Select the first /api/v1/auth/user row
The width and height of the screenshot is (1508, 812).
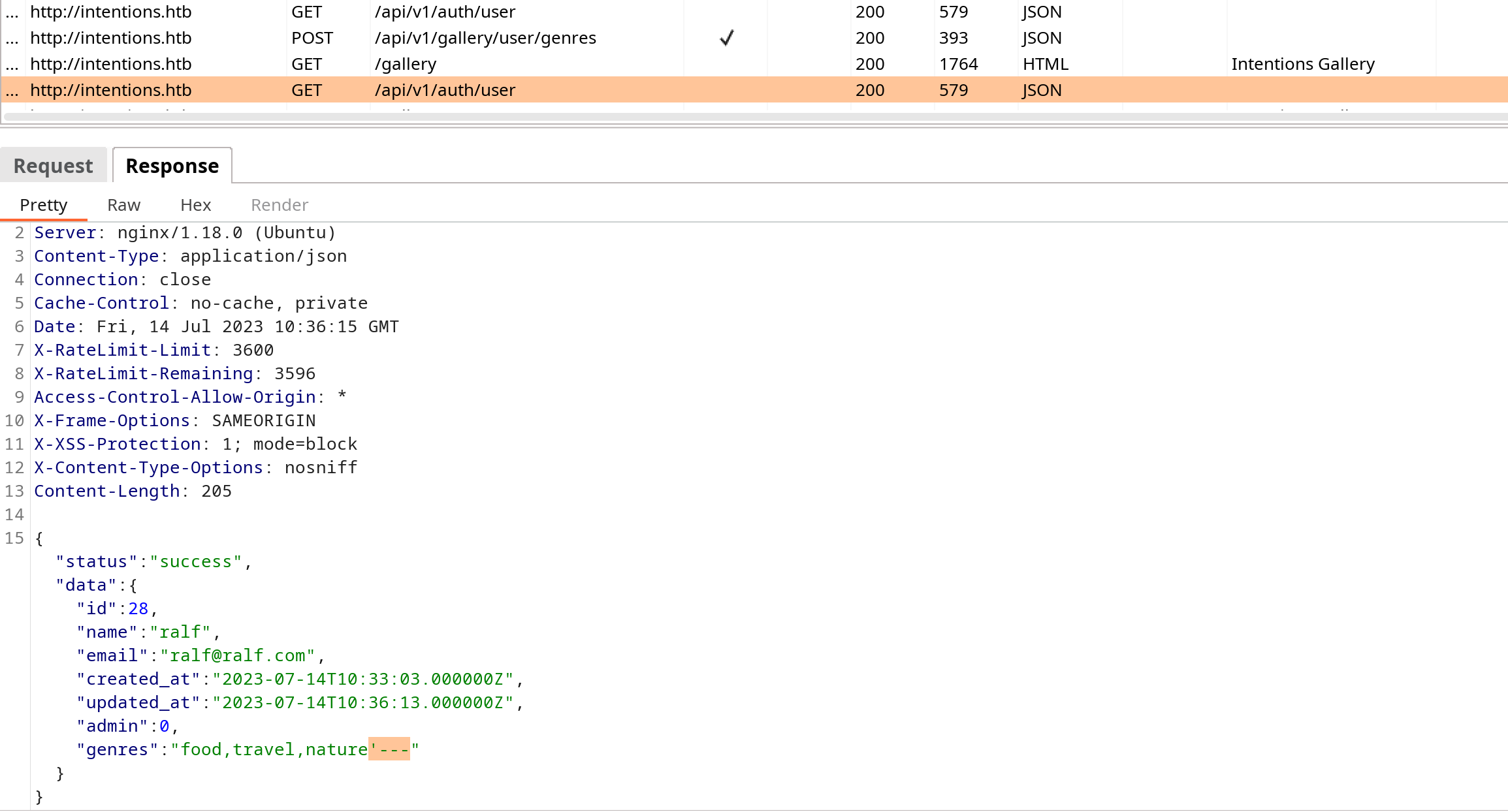(x=754, y=12)
